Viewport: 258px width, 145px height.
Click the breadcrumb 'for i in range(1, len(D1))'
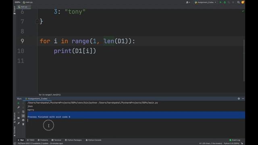(x=50, y=95)
